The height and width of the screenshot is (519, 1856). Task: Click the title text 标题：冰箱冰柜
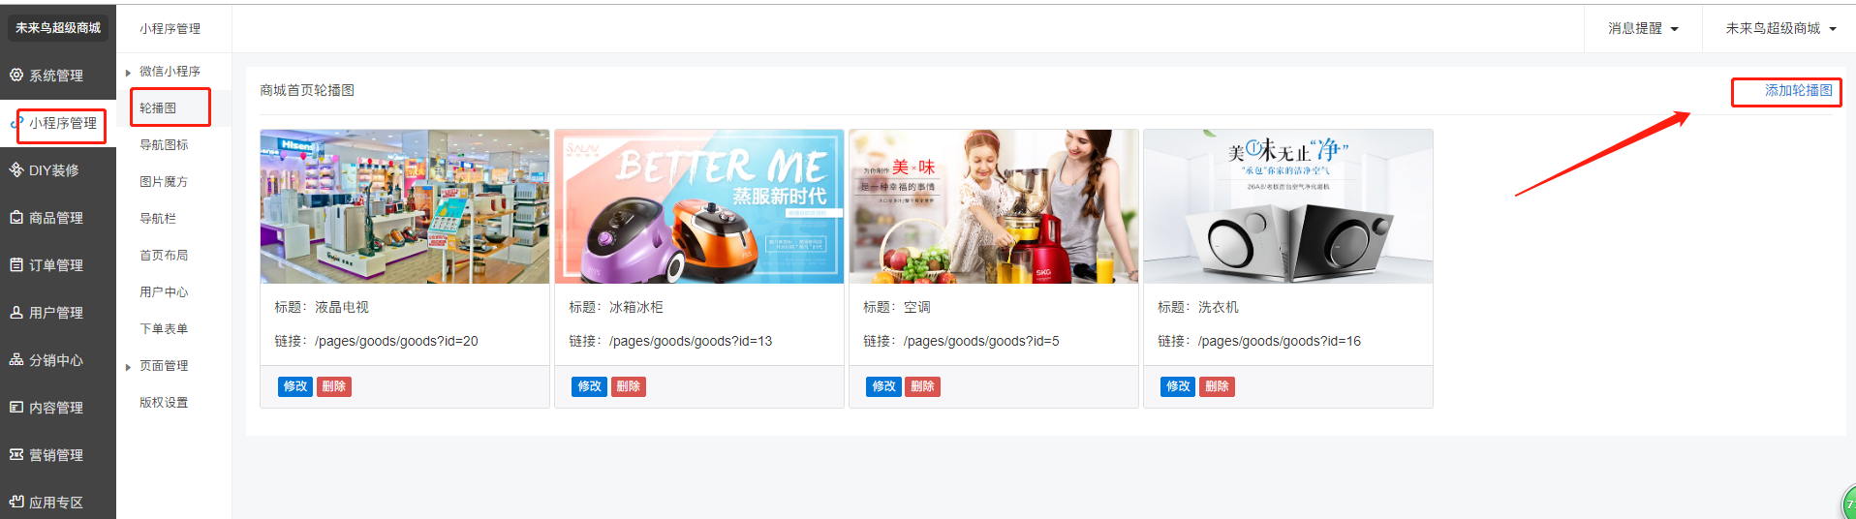click(x=616, y=307)
